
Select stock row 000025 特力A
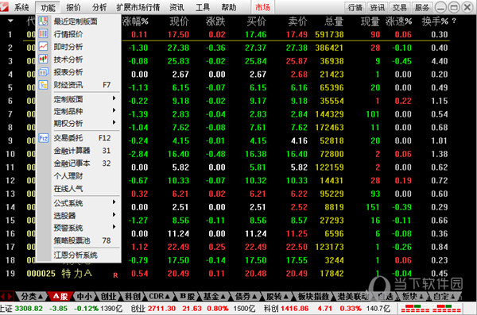pyautogui.click(x=237, y=274)
